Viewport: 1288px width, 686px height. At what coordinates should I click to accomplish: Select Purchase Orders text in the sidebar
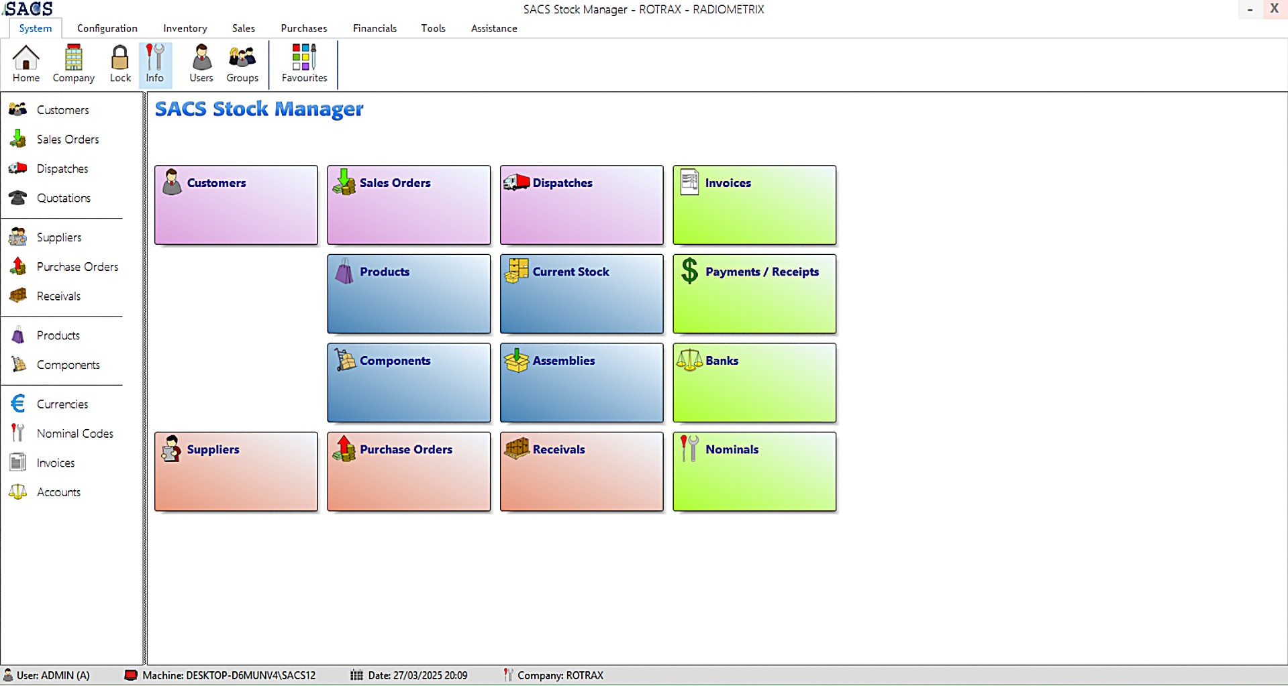click(x=77, y=267)
